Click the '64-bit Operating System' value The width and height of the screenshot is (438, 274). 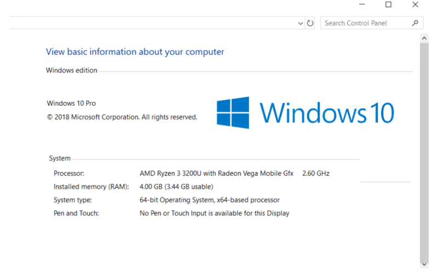pos(210,200)
